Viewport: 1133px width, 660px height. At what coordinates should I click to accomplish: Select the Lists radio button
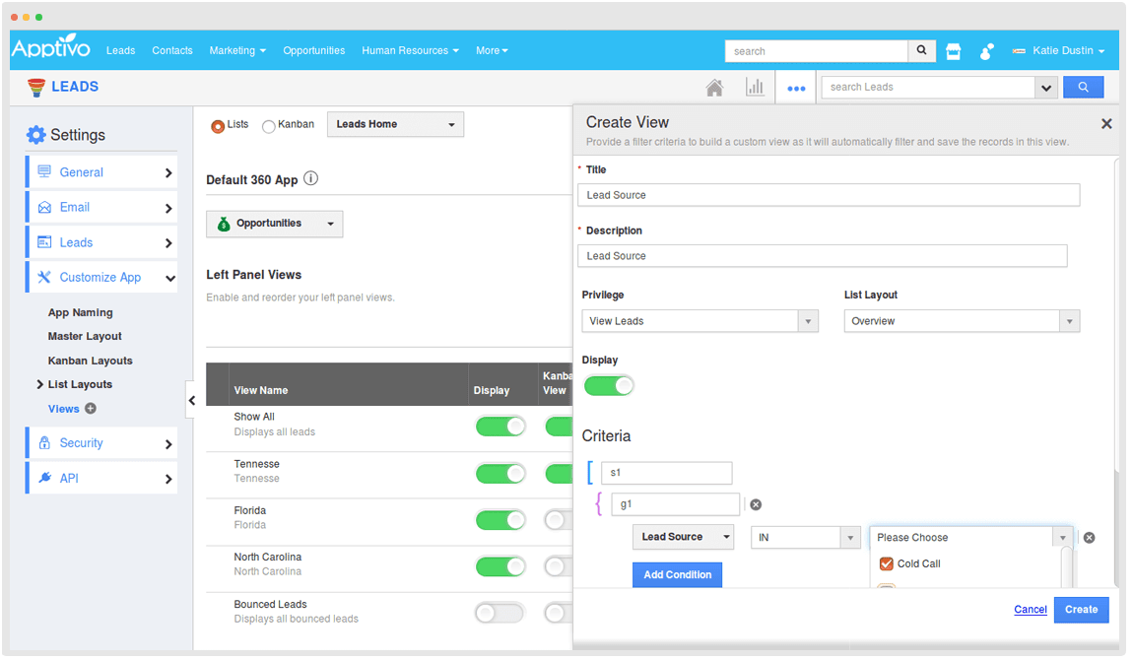(x=218, y=126)
